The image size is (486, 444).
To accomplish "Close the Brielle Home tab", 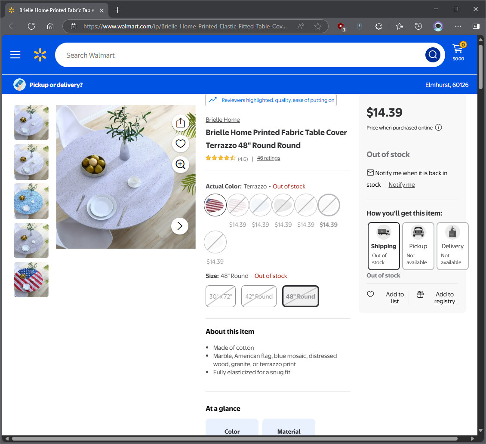I will click(x=102, y=10).
